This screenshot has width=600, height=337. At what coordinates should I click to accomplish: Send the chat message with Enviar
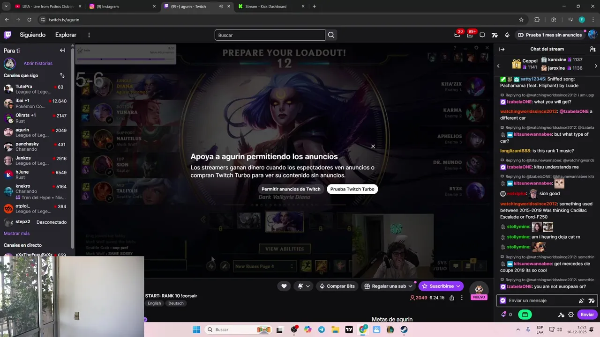[x=587, y=315]
